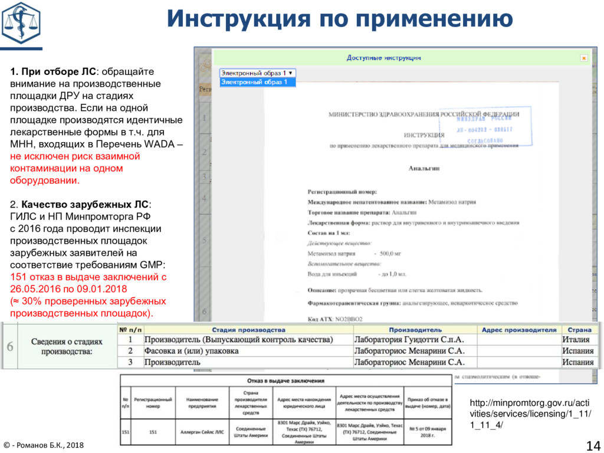Click the Соединенные Штаты Америки country cell
604x453 pixels.
click(250, 432)
